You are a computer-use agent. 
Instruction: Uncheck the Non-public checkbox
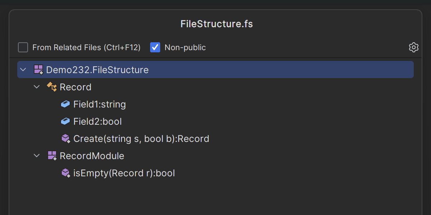point(155,47)
